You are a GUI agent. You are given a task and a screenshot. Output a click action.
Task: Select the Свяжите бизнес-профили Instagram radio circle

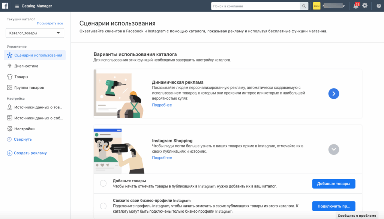[103, 206]
